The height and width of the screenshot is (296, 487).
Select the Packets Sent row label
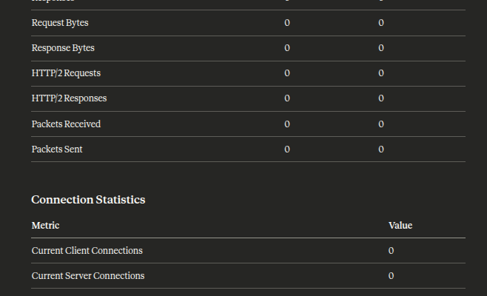click(57, 149)
